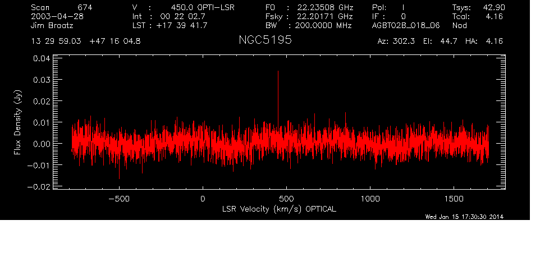540x275 pixels.
Task: Click the timestamp Wed Jan 15 17:30:30 2014
Action: coord(464,217)
